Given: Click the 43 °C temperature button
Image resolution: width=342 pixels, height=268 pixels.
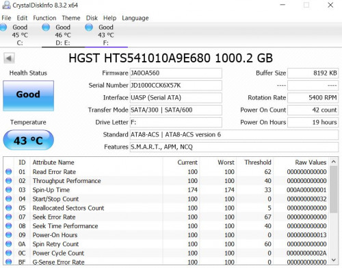Looking at the screenshot, I should [28, 140].
